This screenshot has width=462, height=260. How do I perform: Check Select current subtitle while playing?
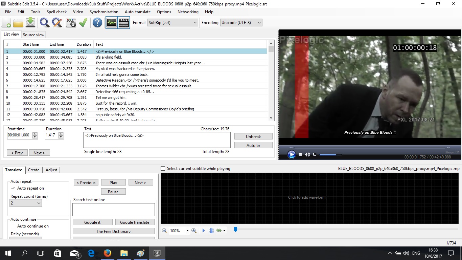(x=163, y=168)
